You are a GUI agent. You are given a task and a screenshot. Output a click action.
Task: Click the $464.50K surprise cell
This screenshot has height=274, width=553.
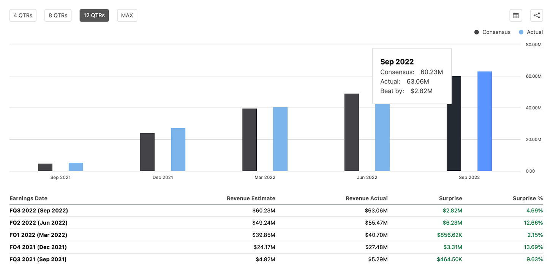450,259
